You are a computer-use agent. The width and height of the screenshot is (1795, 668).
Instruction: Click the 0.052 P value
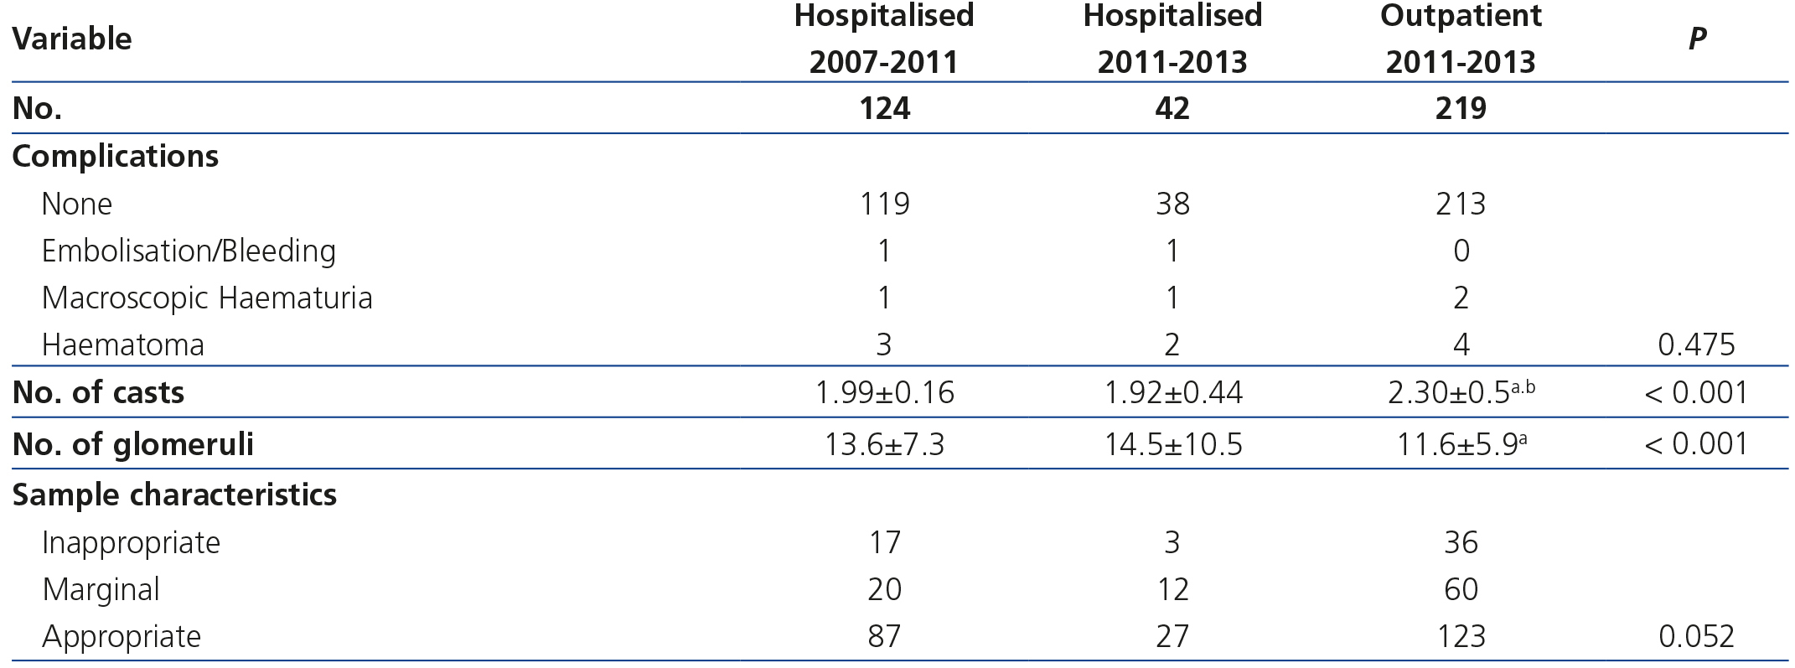point(1697,636)
